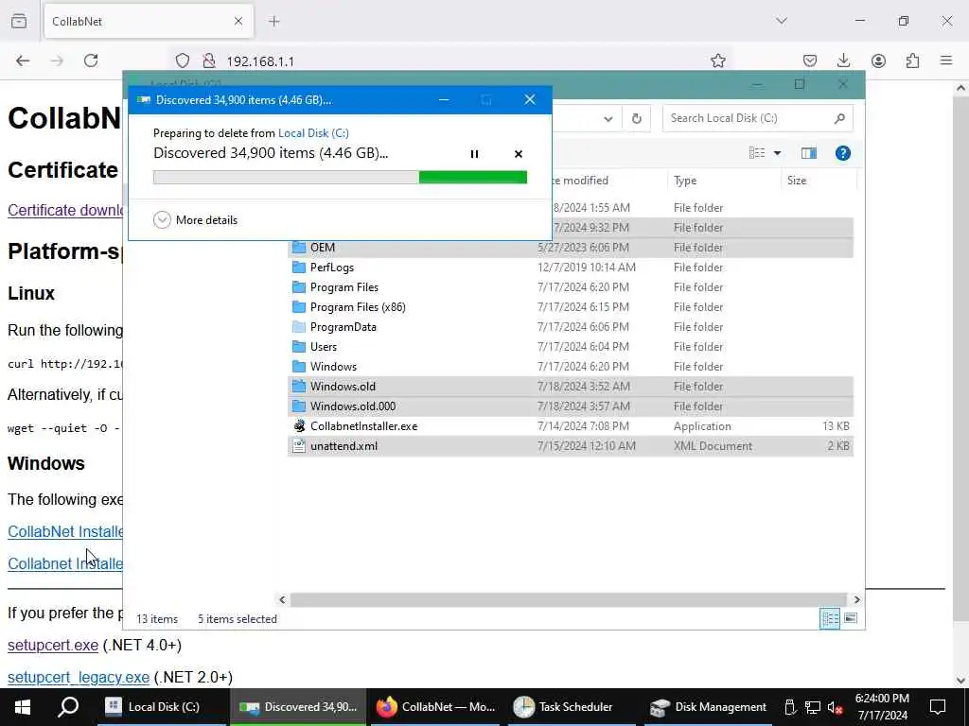Open Certificate download link
This screenshot has height=726, width=969.
click(65, 210)
